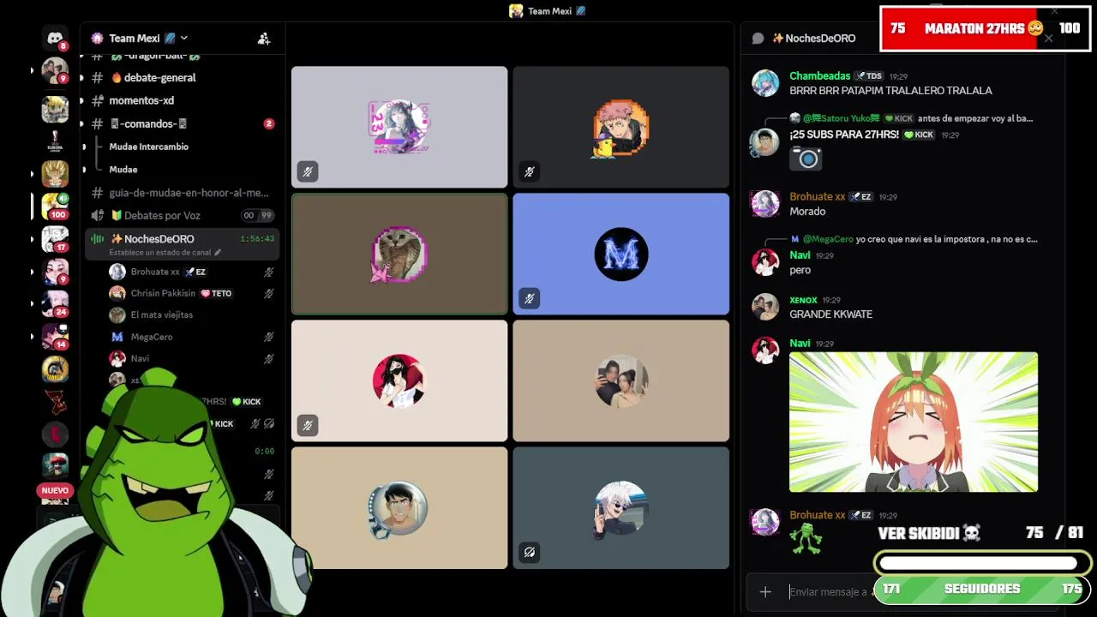The width and height of the screenshot is (1097, 617).
Task: Open Discord home with badge 8
Action: click(55, 38)
